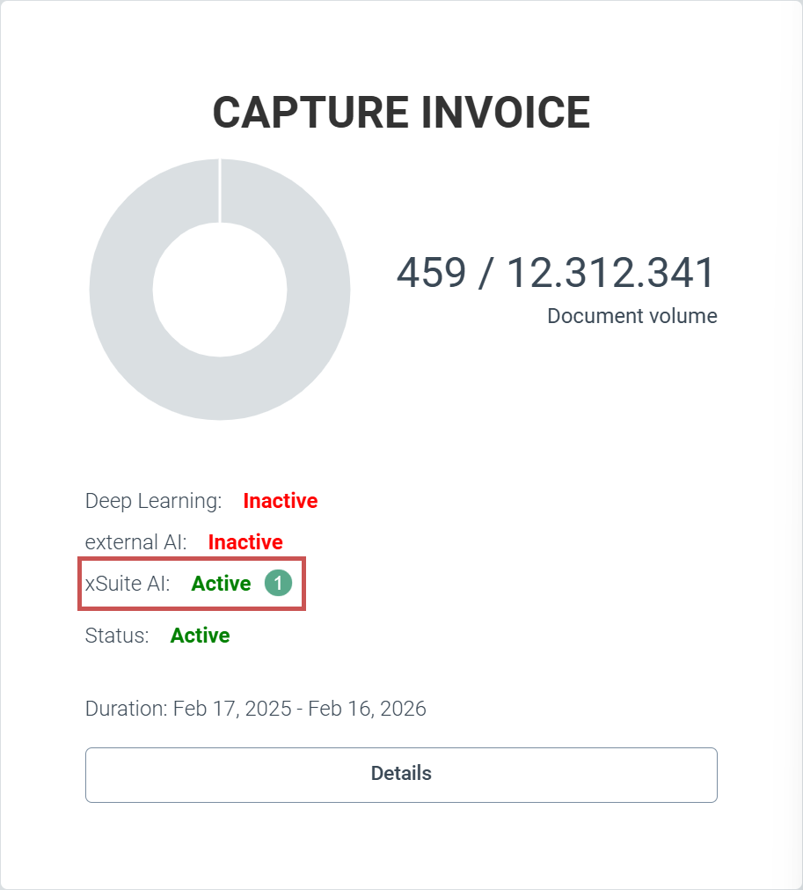Click the white center of the donut chart
The image size is (803, 890).
click(220, 290)
